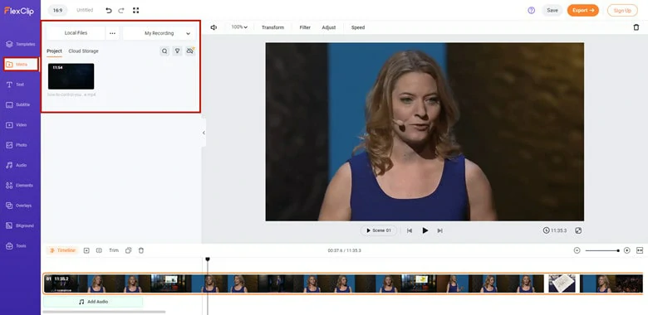The width and height of the screenshot is (648, 315).
Task: Search media in the Project panel
Action: point(164,51)
